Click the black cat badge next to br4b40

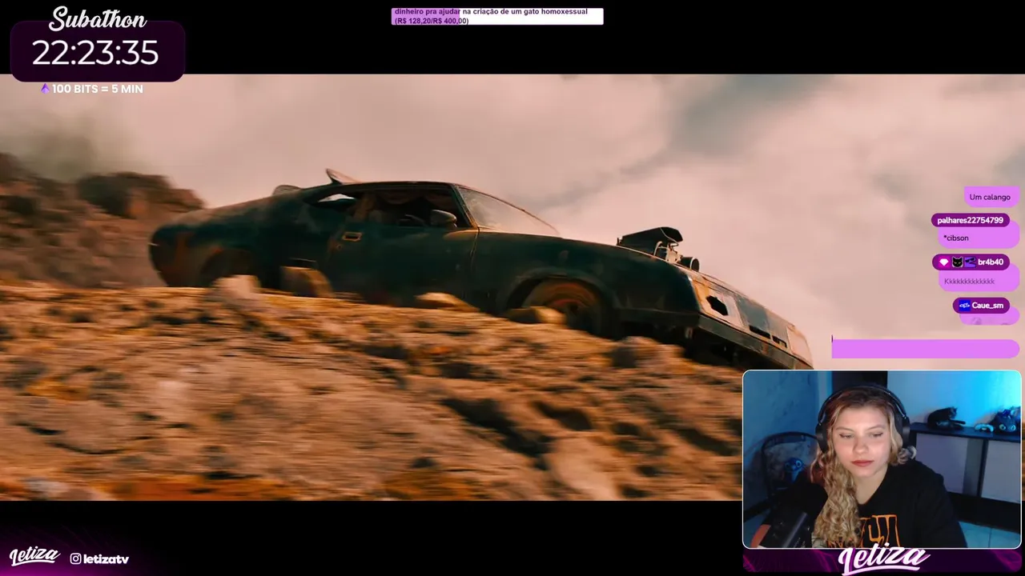pyautogui.click(x=957, y=262)
